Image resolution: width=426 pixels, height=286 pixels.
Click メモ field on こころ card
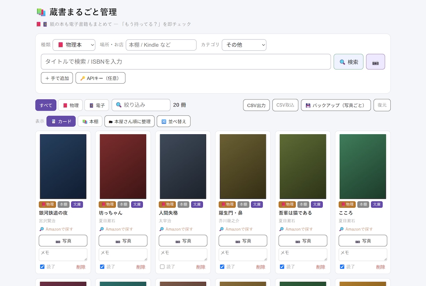click(363, 255)
